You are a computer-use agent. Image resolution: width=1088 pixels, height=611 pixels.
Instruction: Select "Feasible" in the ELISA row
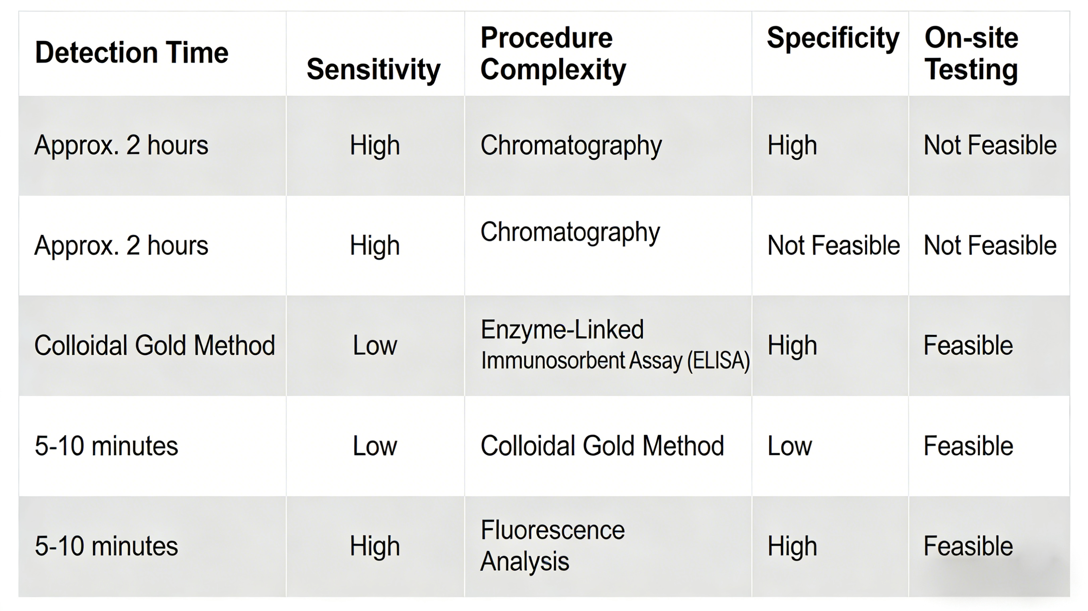(x=968, y=346)
